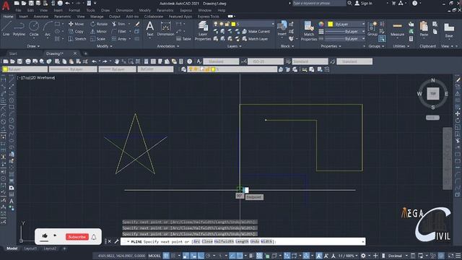Click the yellow color swatch in ByLayer toolbar
This screenshot has height=260, width=462.
(5, 69)
